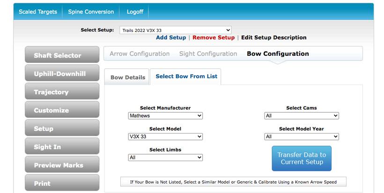Image resolution: width=384 pixels, height=193 pixels.
Task: Select the Select Bow From List tab
Action: click(186, 76)
